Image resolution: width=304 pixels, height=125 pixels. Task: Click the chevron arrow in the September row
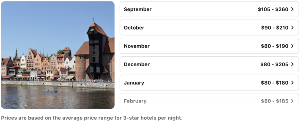tap(292, 9)
